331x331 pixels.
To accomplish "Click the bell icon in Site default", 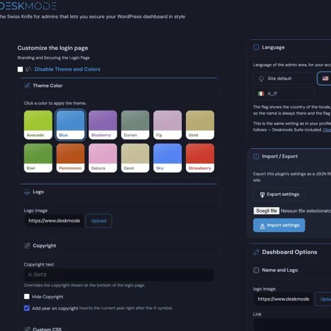I will click(261, 78).
